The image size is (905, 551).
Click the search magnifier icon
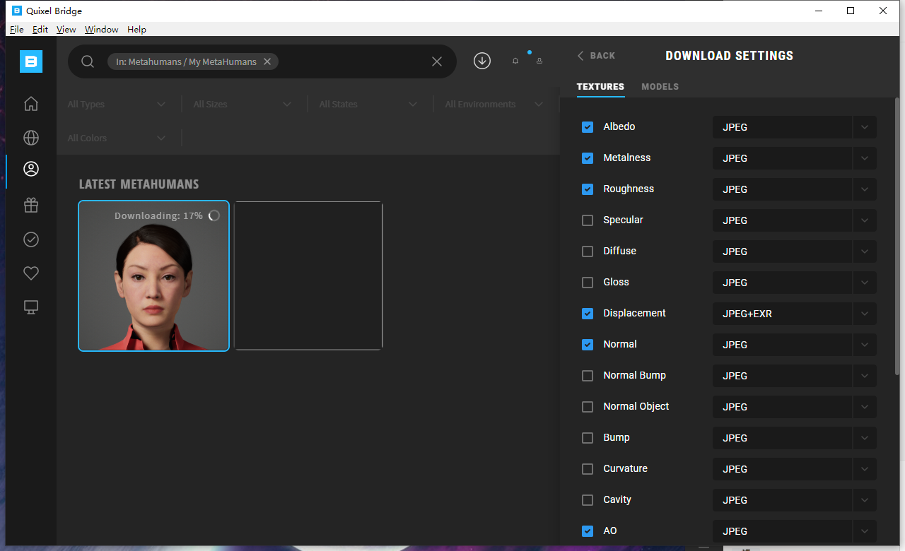[x=88, y=61]
